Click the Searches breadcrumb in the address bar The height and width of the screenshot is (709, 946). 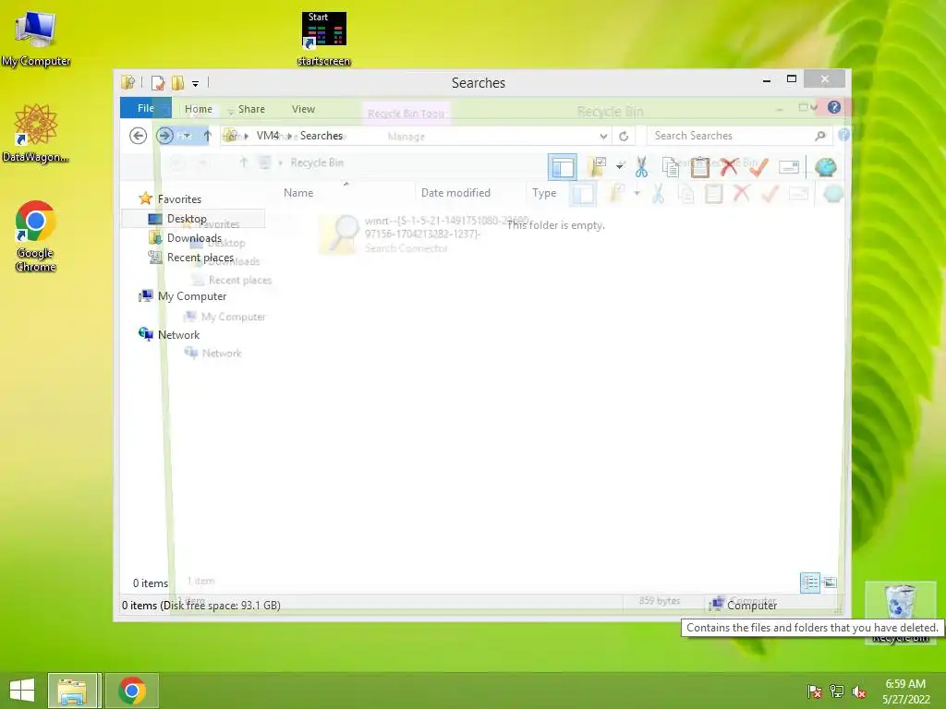click(321, 136)
